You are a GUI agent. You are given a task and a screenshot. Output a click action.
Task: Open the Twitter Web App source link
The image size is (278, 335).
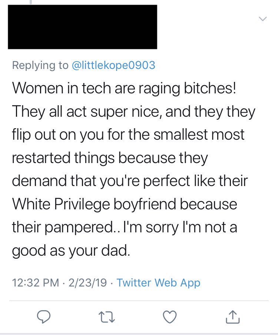click(158, 283)
